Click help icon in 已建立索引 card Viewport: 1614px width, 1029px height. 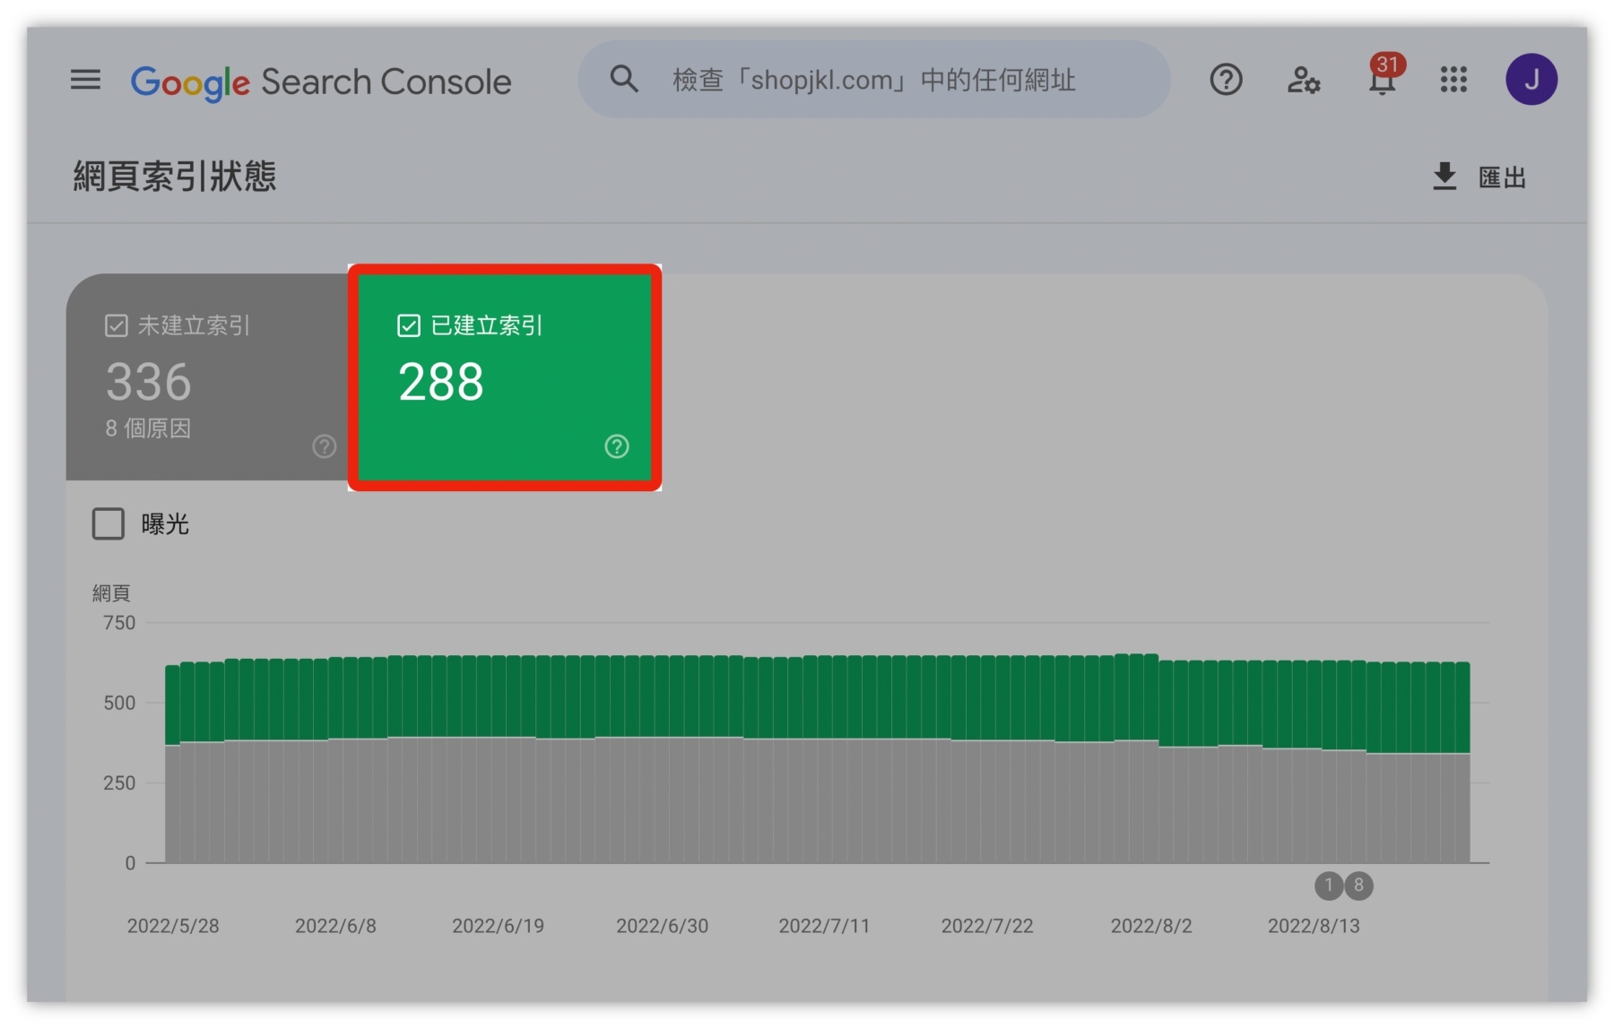click(617, 446)
